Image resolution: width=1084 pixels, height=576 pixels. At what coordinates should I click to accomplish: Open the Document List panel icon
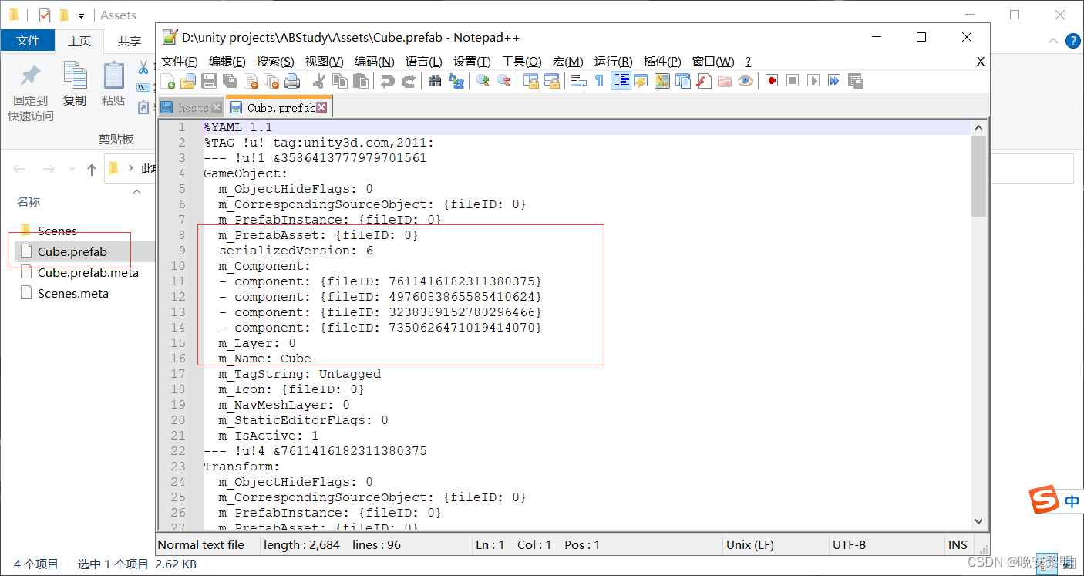(683, 81)
